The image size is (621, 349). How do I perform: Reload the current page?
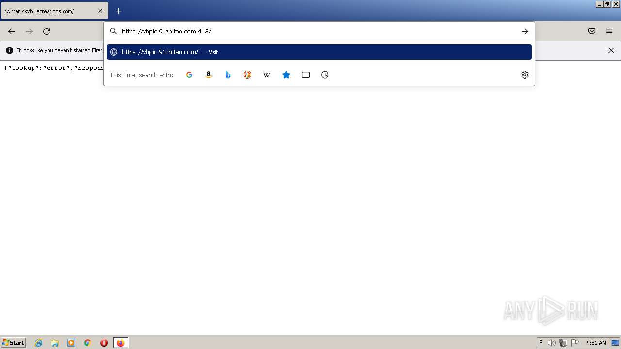point(47,31)
